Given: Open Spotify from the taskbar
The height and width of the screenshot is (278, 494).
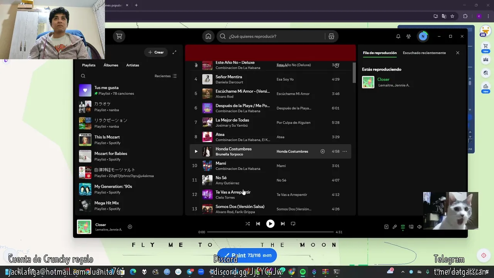Looking at the screenshot, I should point(303,272).
